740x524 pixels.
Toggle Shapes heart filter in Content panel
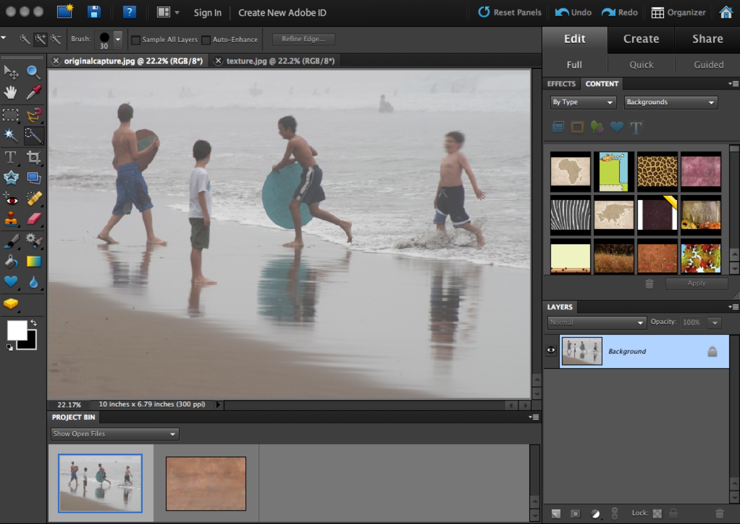[617, 127]
